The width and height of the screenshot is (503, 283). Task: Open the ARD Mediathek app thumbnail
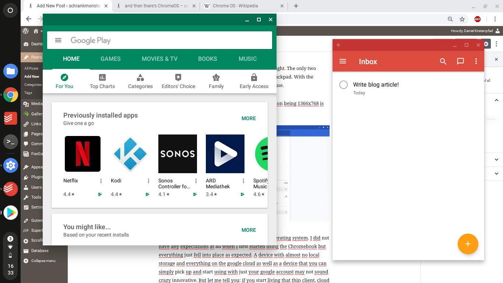(x=225, y=154)
